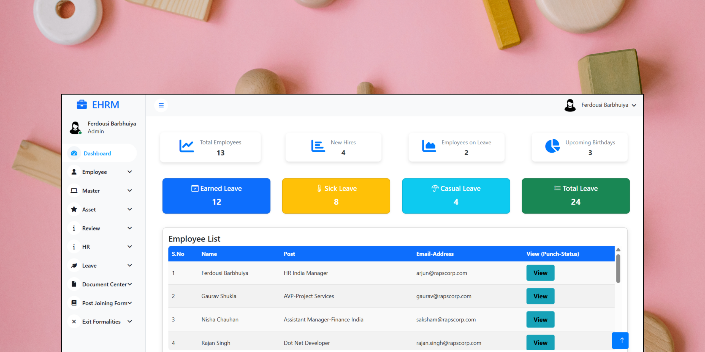Click the Employees on Leave area chart icon
Screen dimensions: 705x352
coord(429,146)
